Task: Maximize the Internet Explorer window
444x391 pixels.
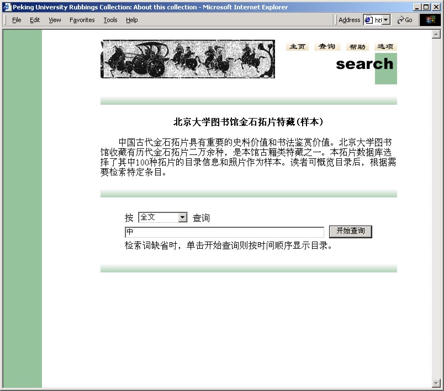Action: pyautogui.click(x=426, y=7)
